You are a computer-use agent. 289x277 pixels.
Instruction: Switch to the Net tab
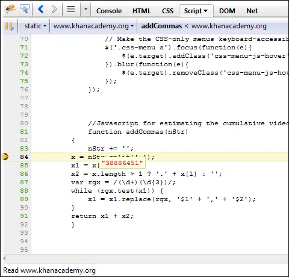tap(252, 11)
